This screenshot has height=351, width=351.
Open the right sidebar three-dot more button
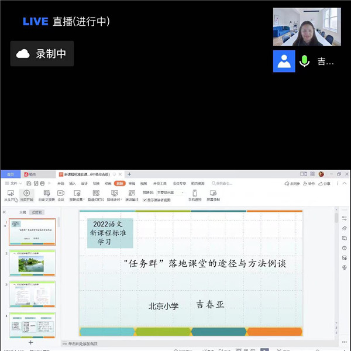click(345, 342)
